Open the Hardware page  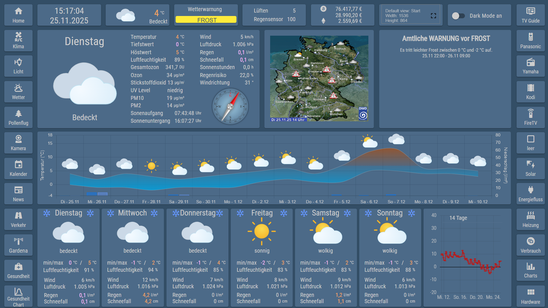click(531, 296)
